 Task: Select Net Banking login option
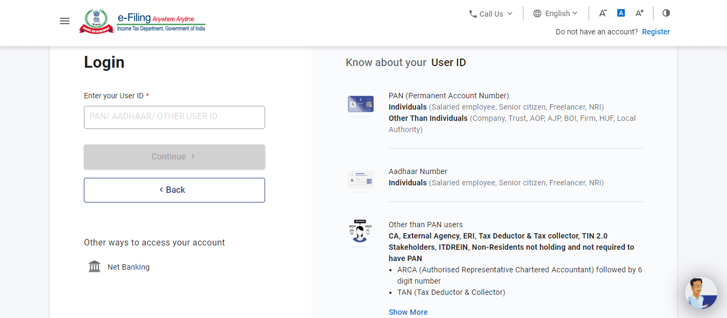[129, 267]
